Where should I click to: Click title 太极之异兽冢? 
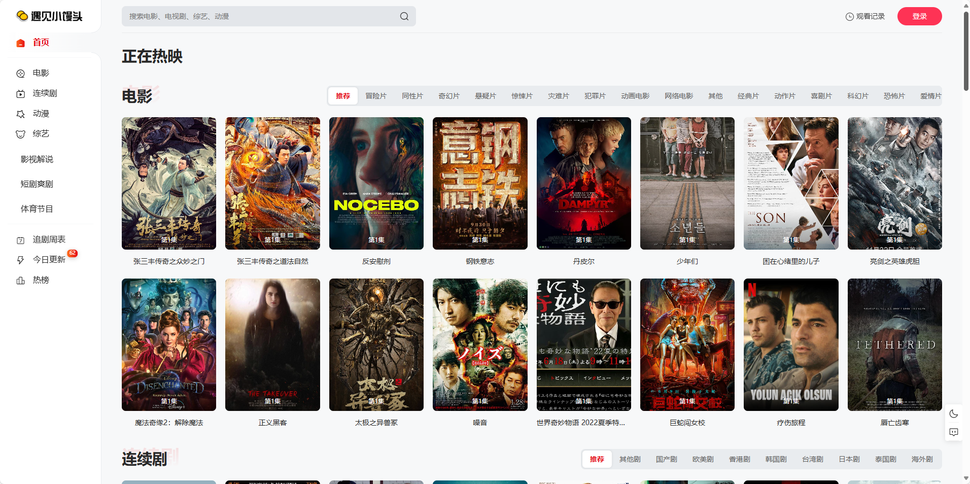tap(376, 423)
